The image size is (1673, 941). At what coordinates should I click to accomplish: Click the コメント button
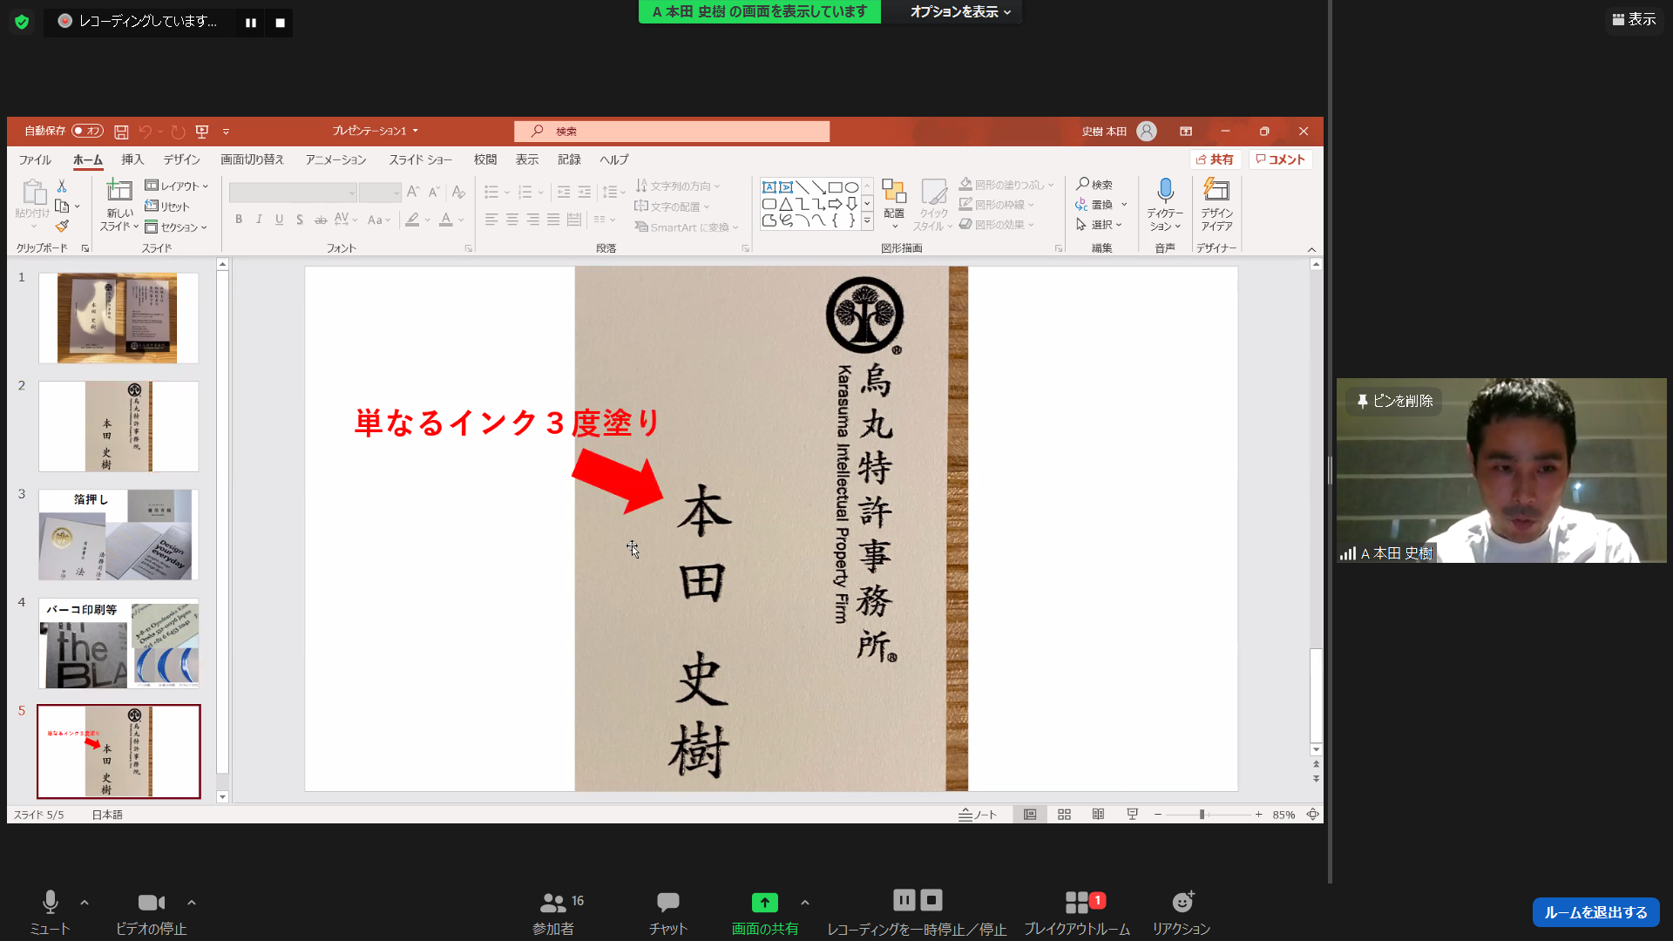pyautogui.click(x=1280, y=159)
